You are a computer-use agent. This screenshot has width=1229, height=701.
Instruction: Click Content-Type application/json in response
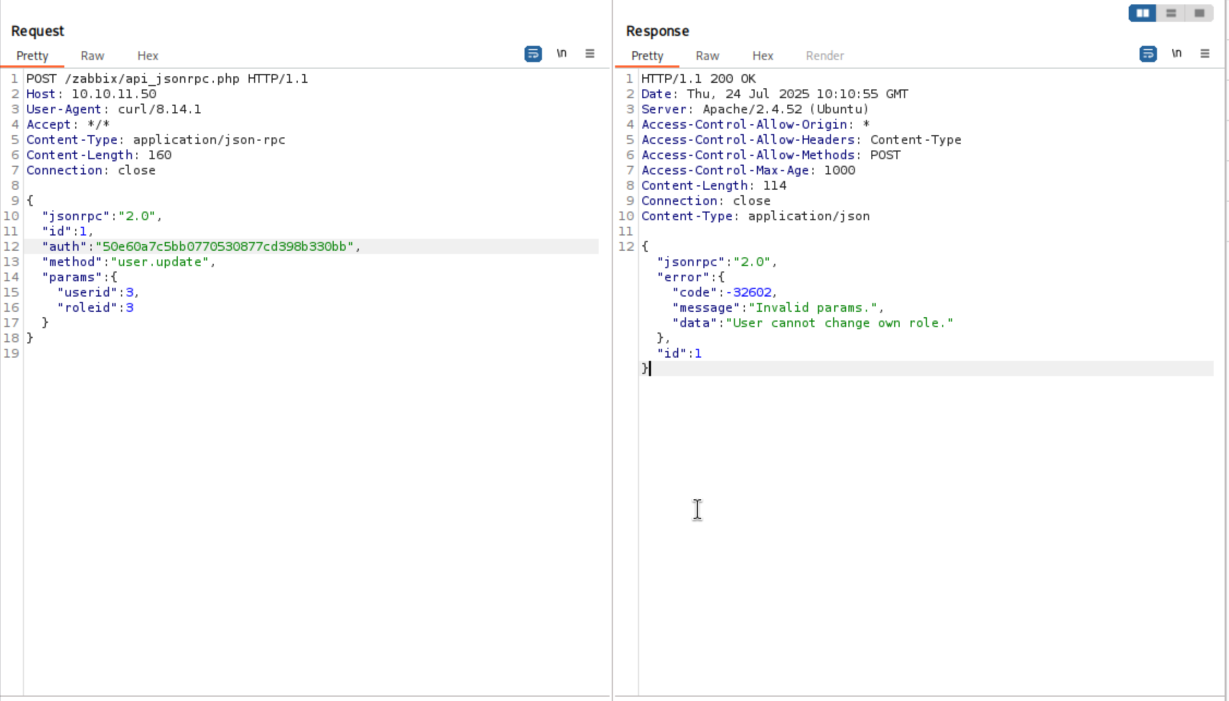[x=755, y=216]
